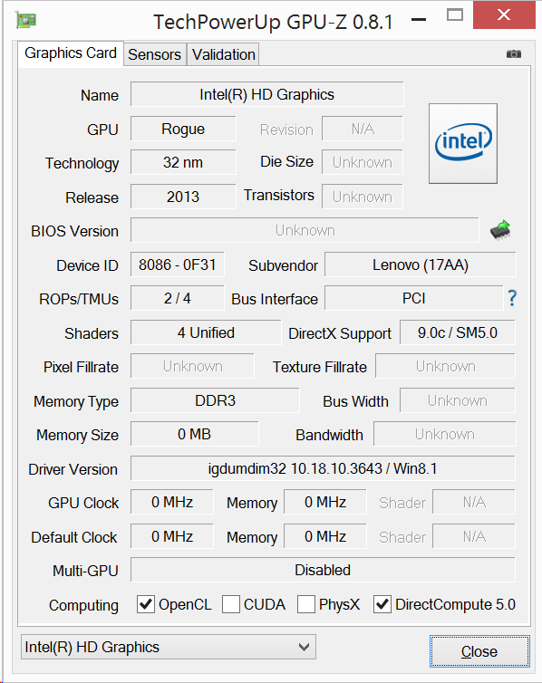Click the Bus Interface question mark
542x683 pixels.
tap(512, 298)
